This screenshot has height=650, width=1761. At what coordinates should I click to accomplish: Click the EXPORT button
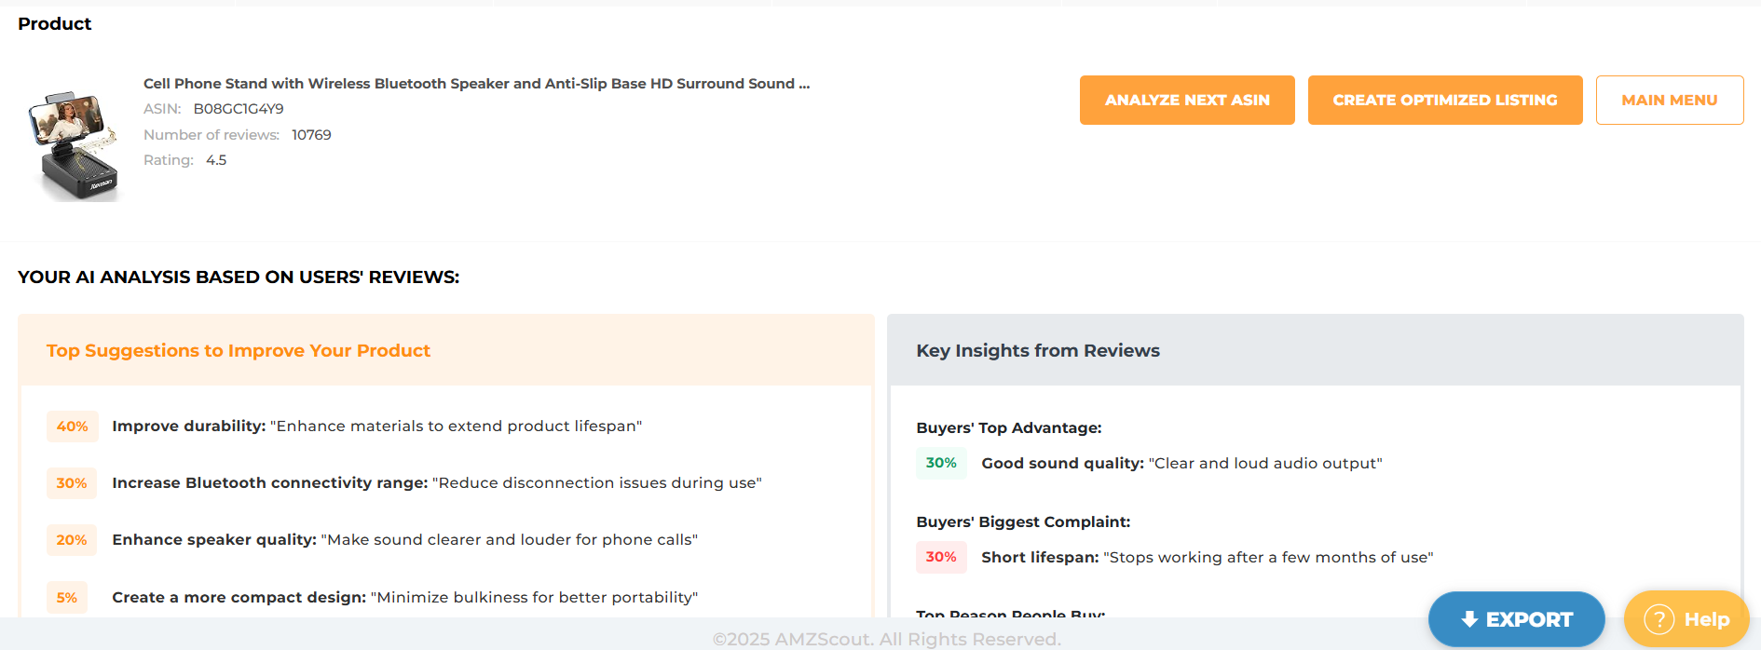(x=1516, y=618)
